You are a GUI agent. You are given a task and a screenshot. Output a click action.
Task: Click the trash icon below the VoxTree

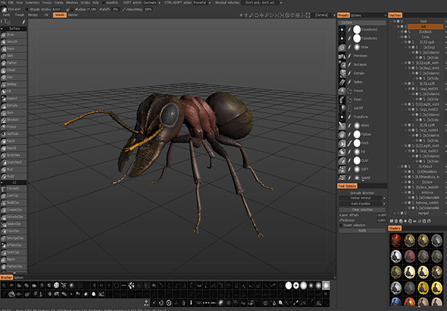click(x=396, y=221)
